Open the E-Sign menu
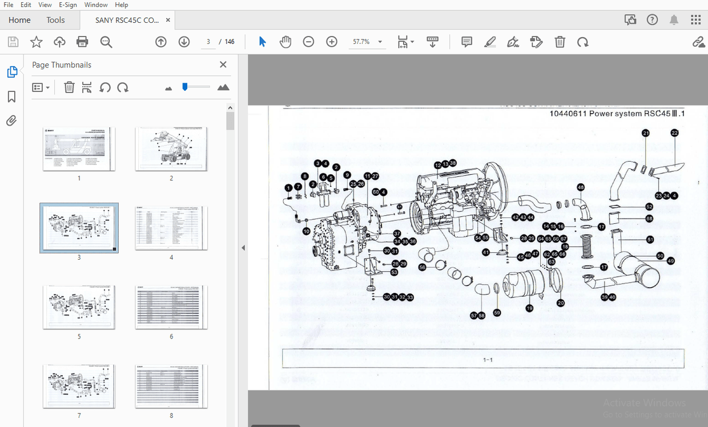 click(x=68, y=5)
